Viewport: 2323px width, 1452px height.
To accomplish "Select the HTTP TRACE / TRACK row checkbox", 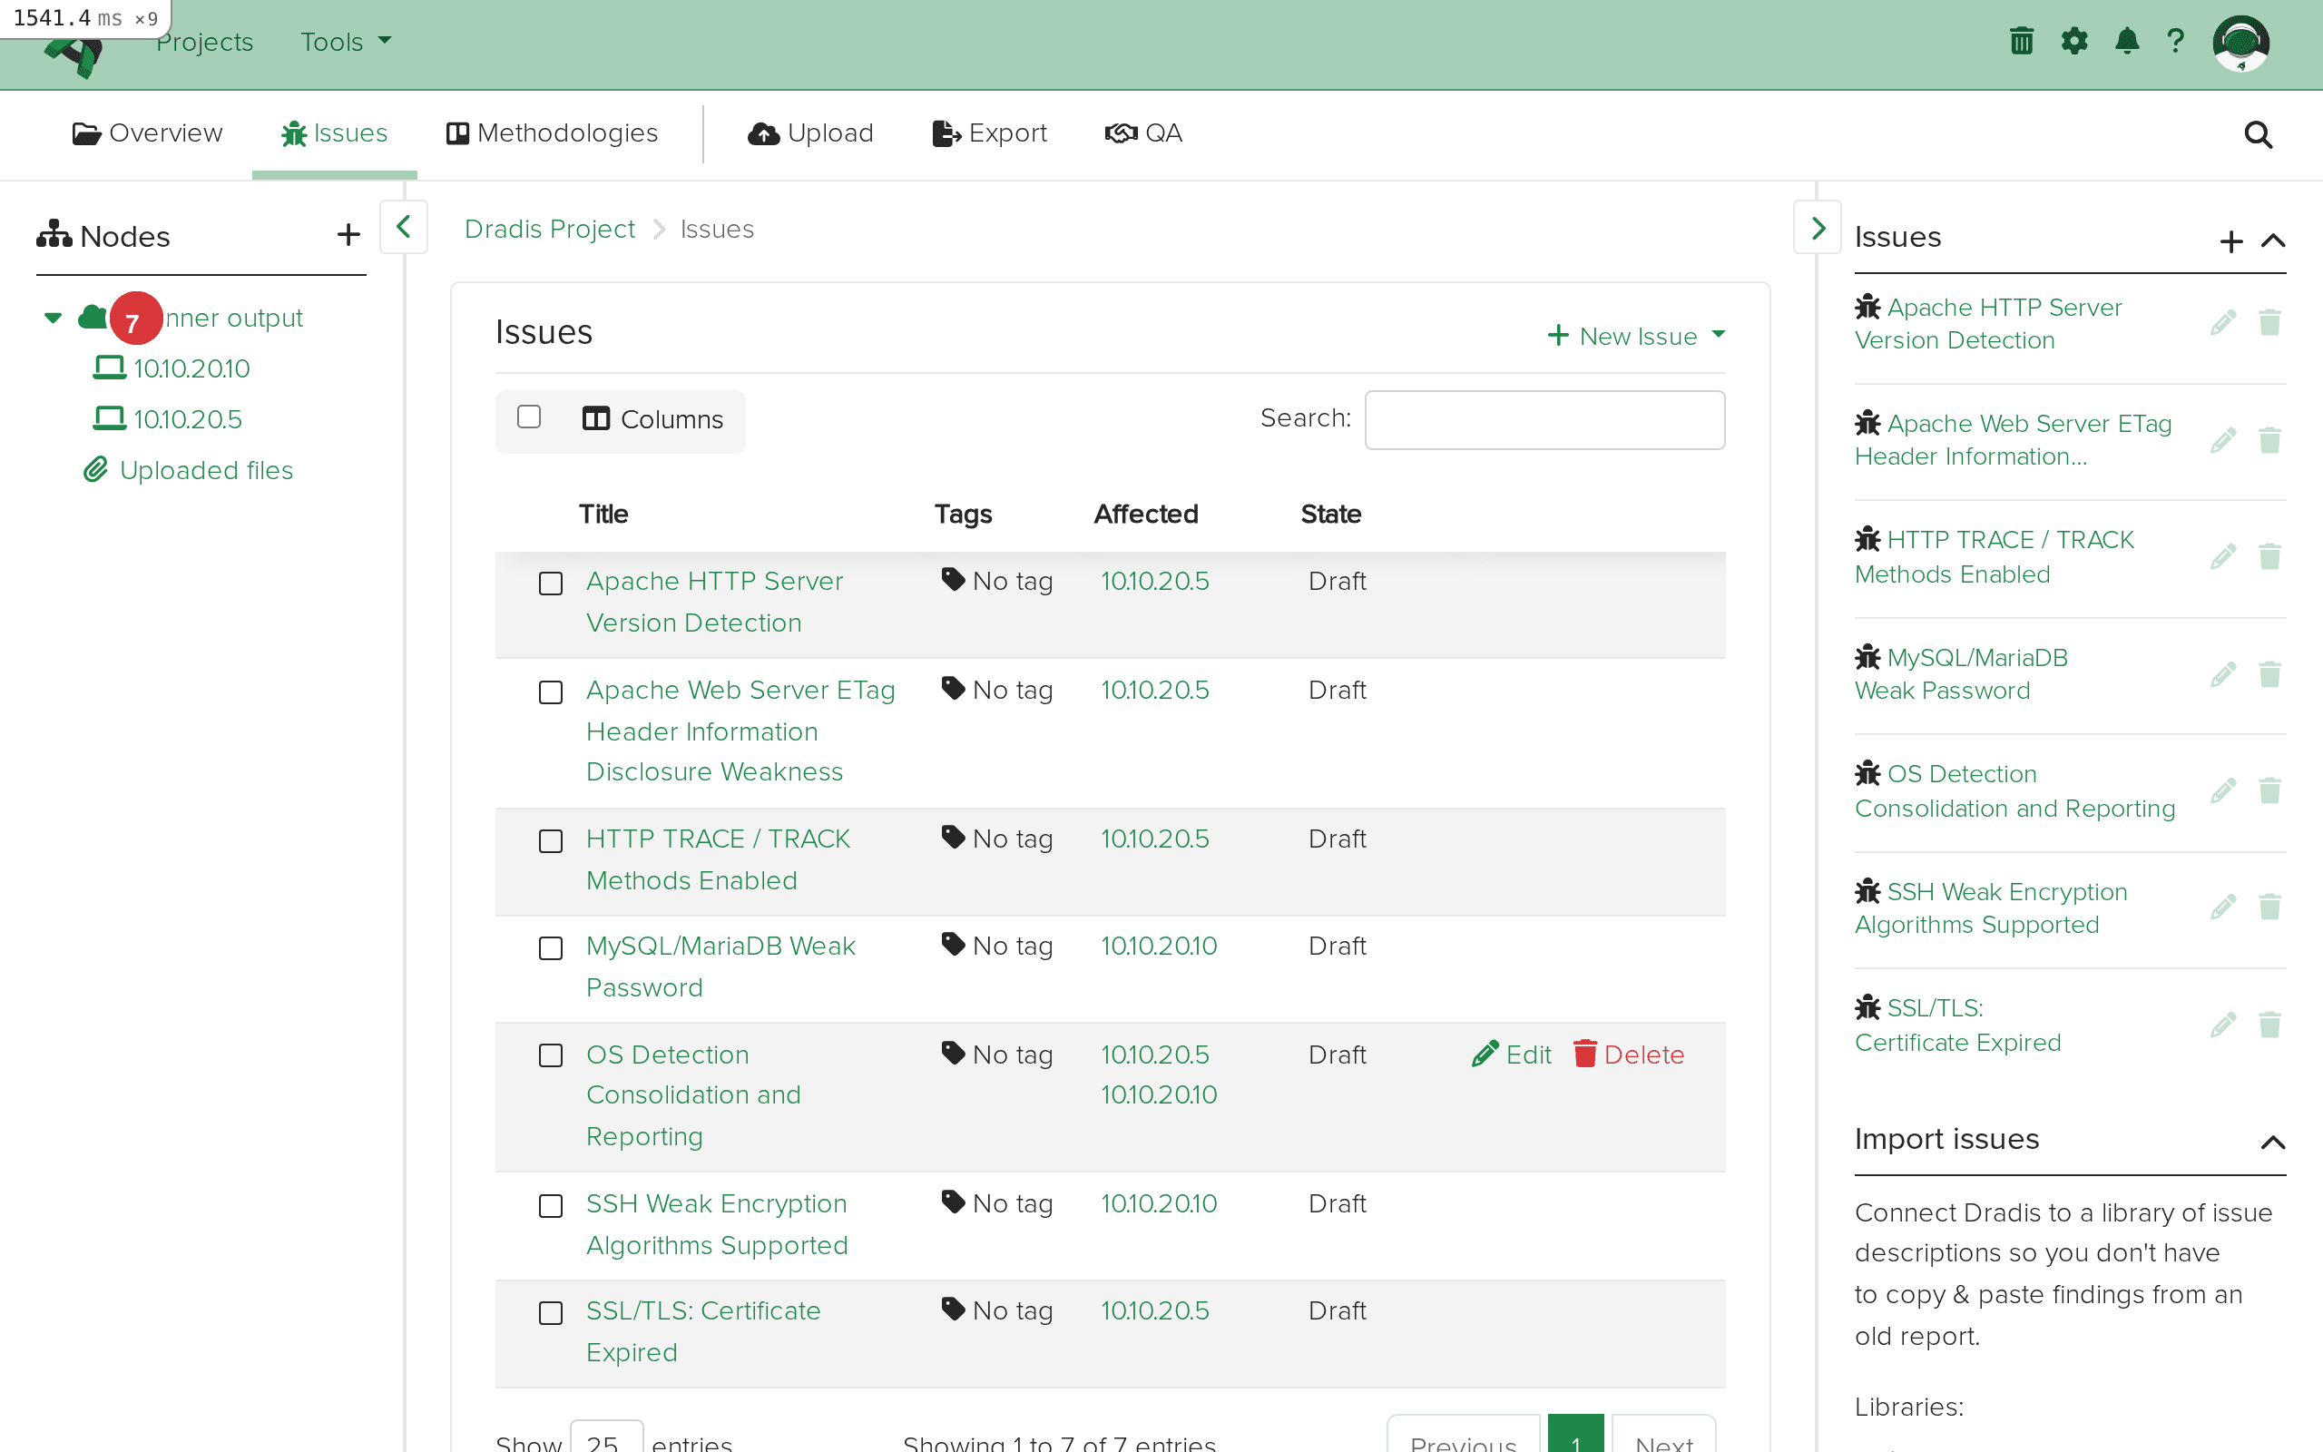I will coord(551,840).
